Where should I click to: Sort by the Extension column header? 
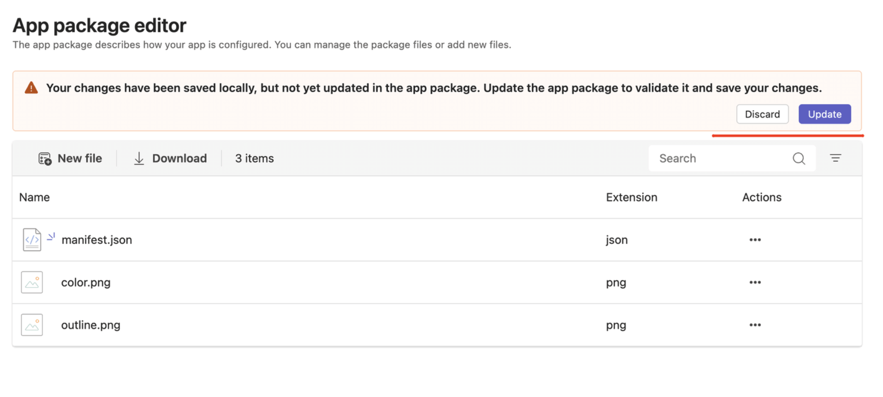tap(631, 197)
